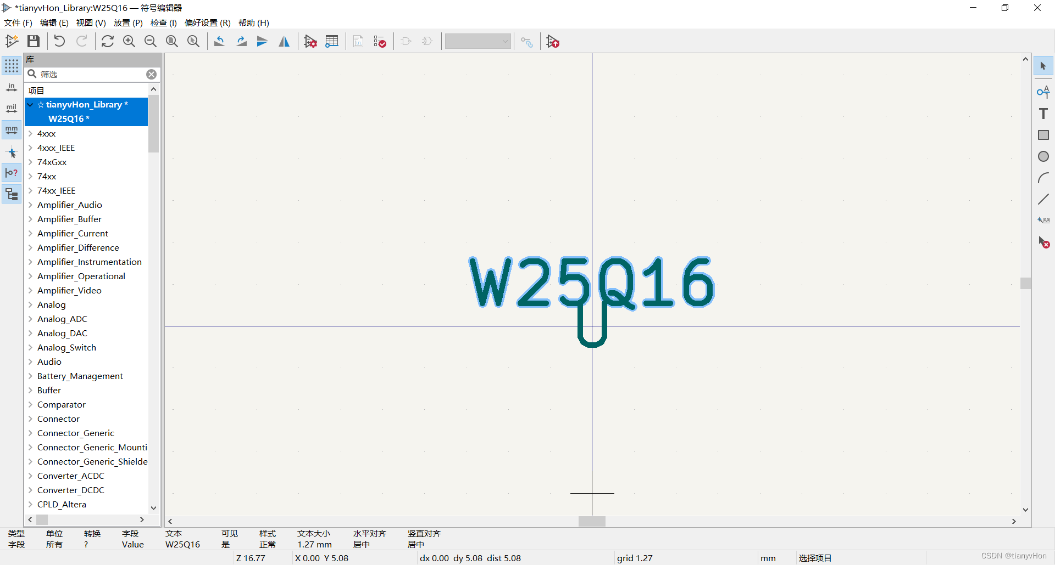Open the 文件 (F) menu
This screenshot has width=1055, height=565.
tap(18, 22)
